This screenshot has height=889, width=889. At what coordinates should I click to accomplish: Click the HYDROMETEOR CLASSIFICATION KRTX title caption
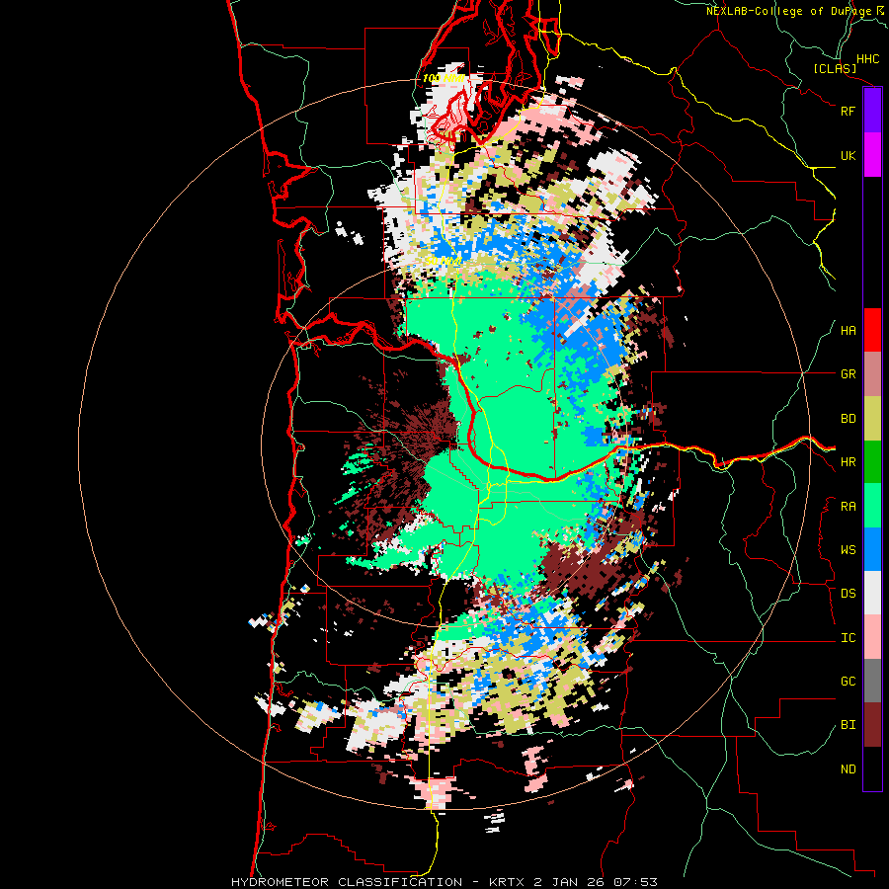pos(444,882)
